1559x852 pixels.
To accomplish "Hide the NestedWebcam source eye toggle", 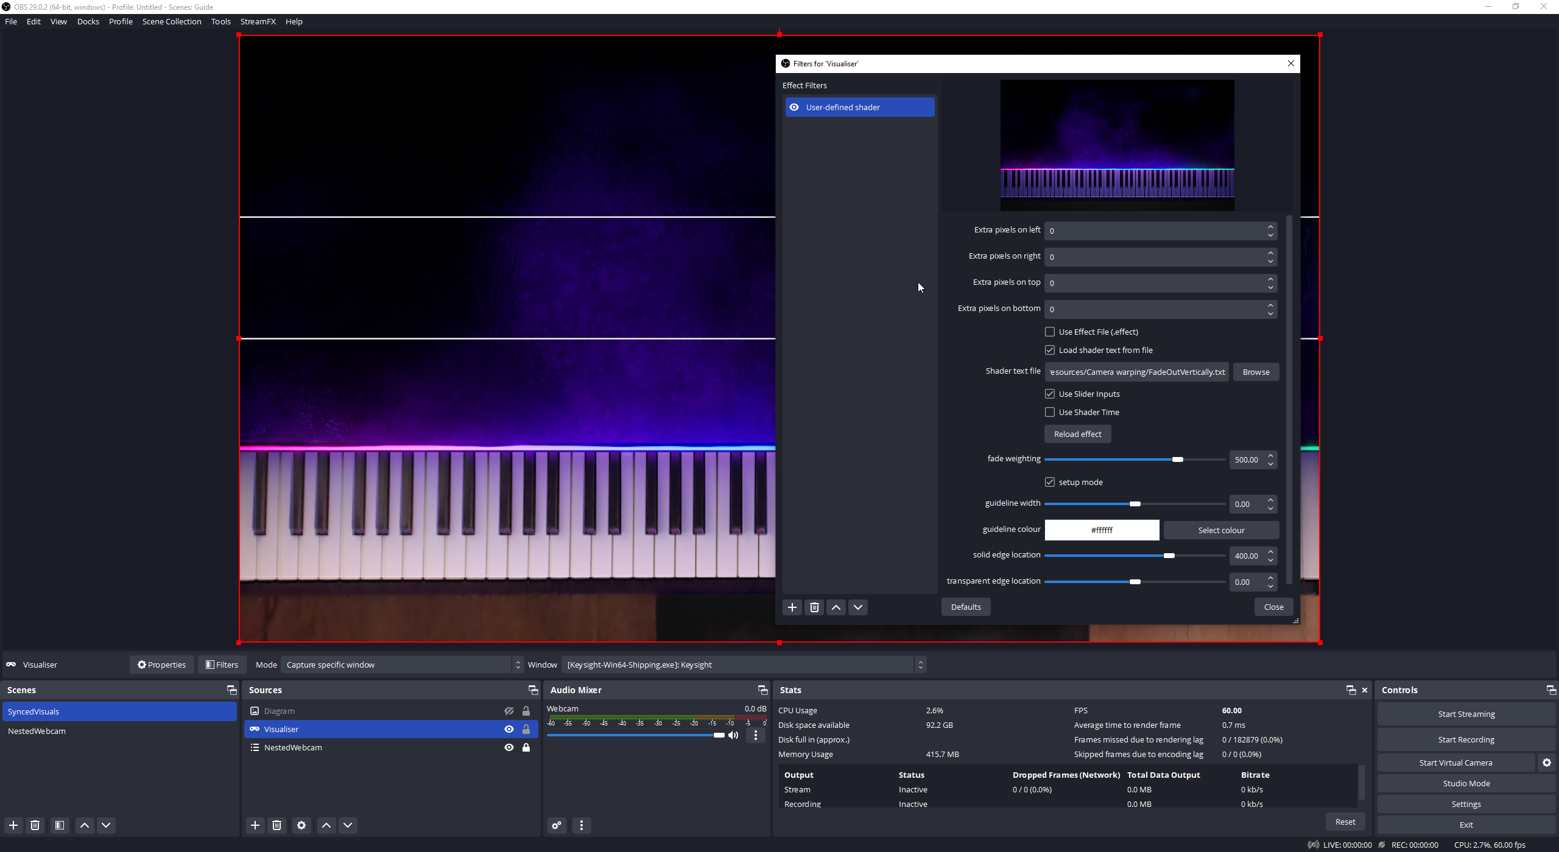I will click(x=509, y=747).
